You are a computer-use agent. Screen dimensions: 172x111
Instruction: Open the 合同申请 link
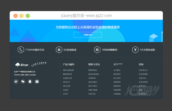92,78
